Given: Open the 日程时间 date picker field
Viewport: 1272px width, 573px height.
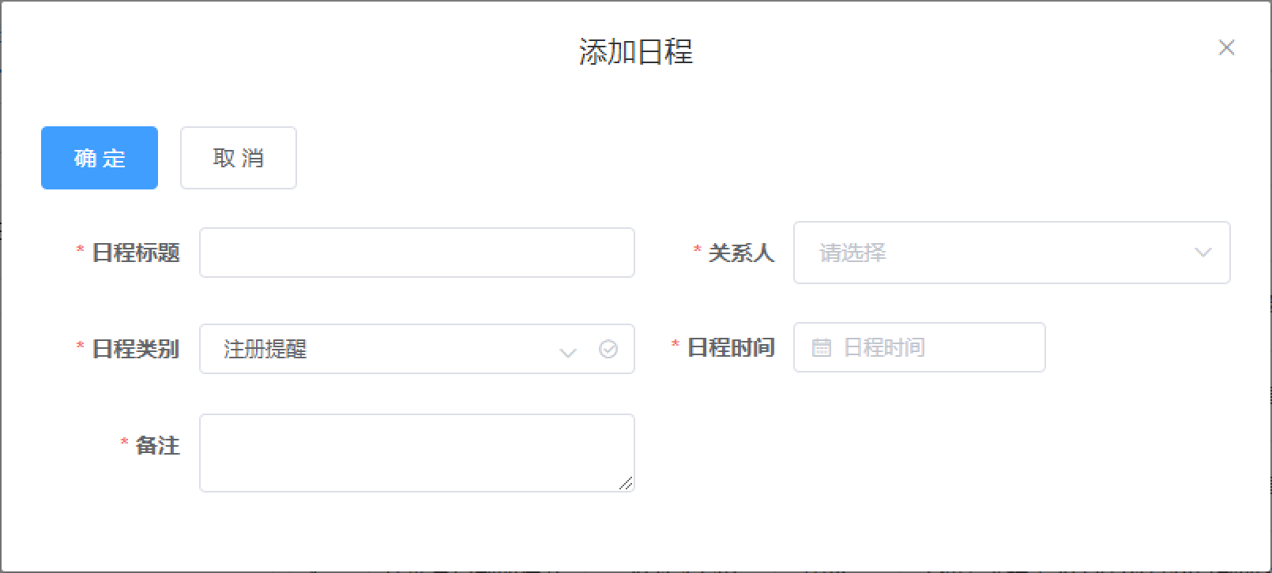Looking at the screenshot, I should (x=920, y=347).
